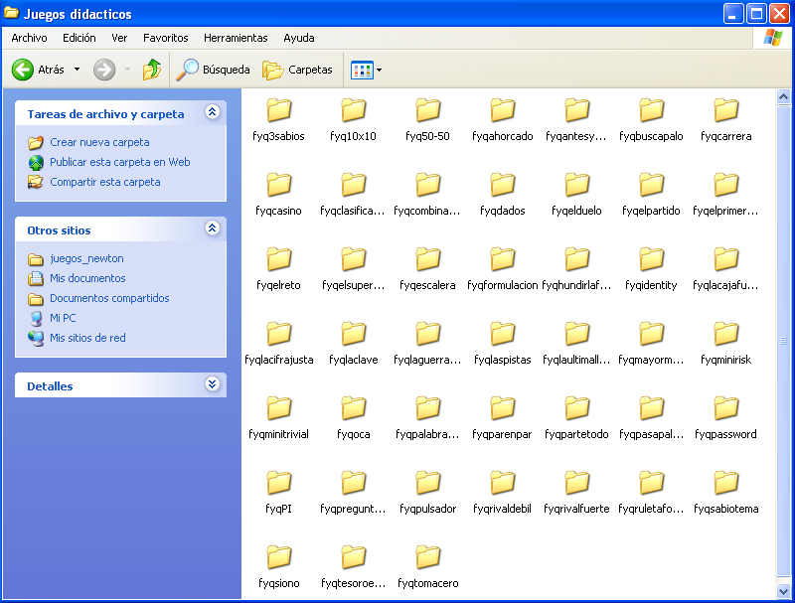Click the Mi PC icon in sidebar
This screenshot has height=603, width=795.
tap(36, 318)
